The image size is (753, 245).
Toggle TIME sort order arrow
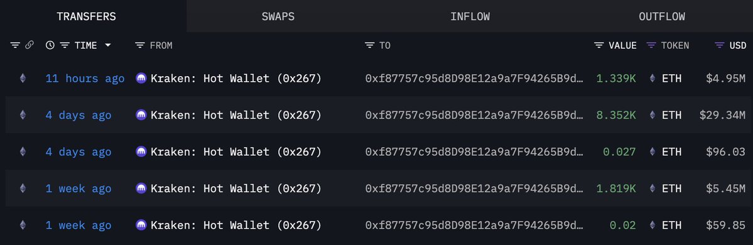(x=108, y=45)
